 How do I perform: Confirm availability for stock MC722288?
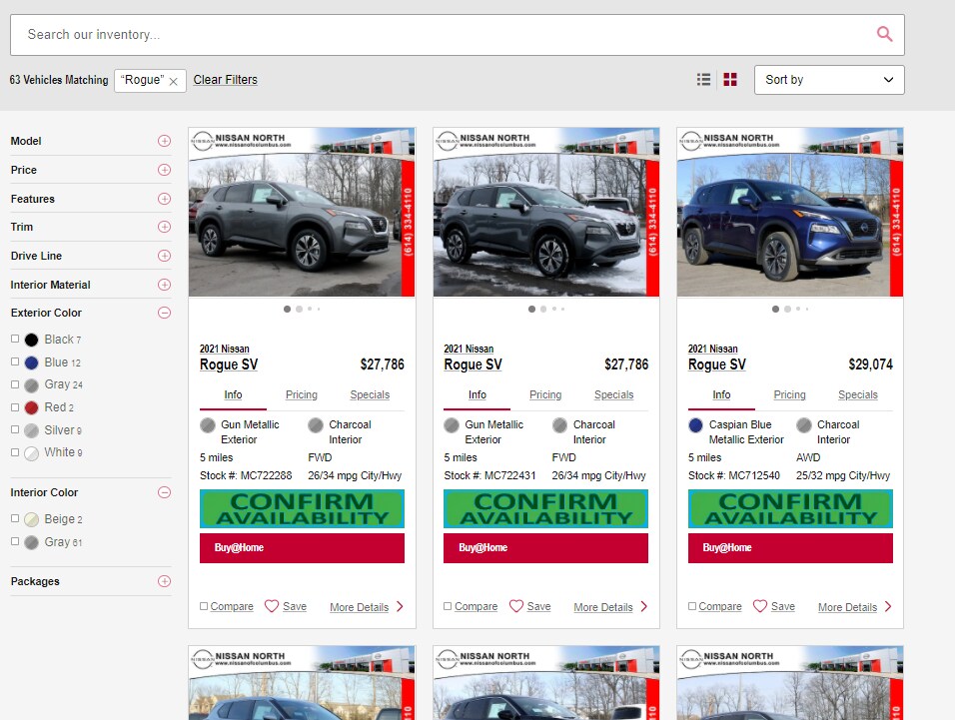click(302, 509)
